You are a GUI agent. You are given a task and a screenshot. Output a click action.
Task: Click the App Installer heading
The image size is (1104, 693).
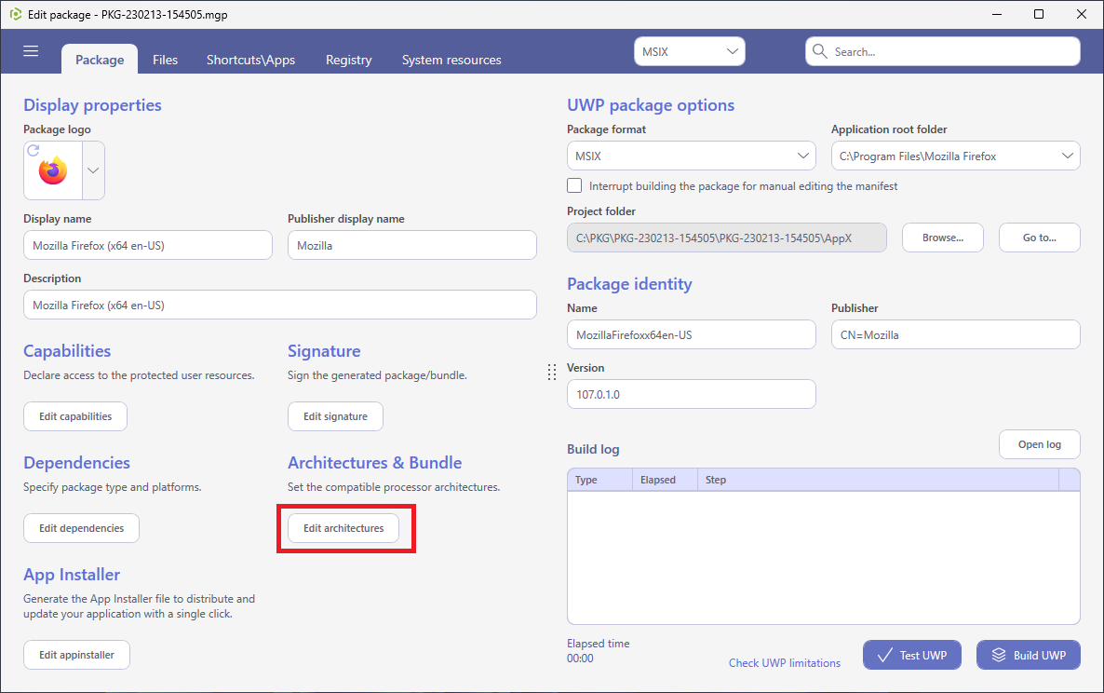click(72, 575)
